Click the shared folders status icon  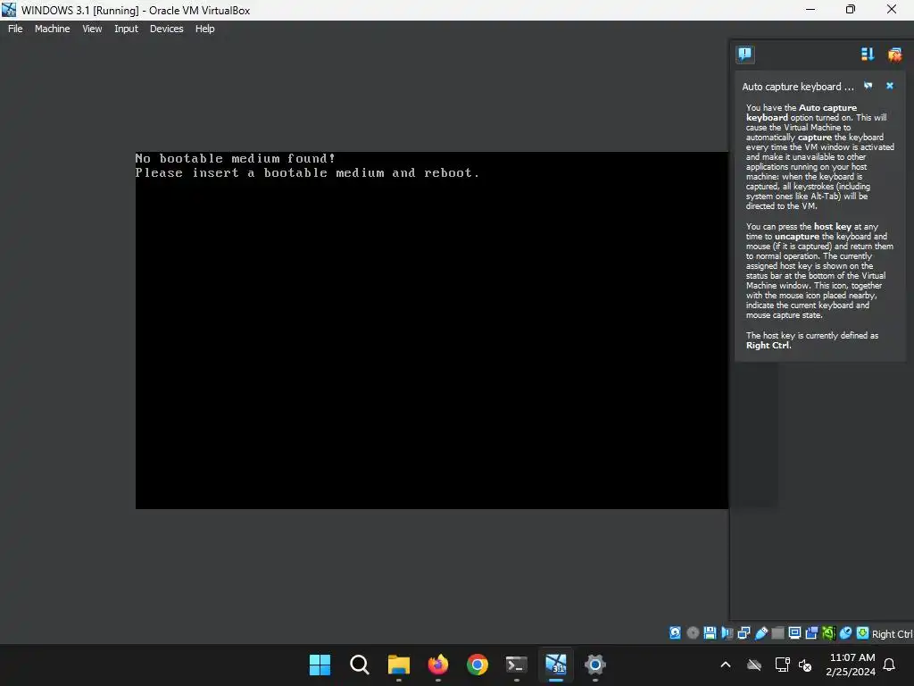777,633
